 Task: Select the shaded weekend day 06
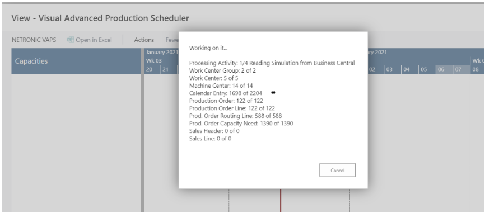441,69
